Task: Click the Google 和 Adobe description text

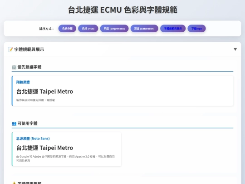Action: click(65, 159)
